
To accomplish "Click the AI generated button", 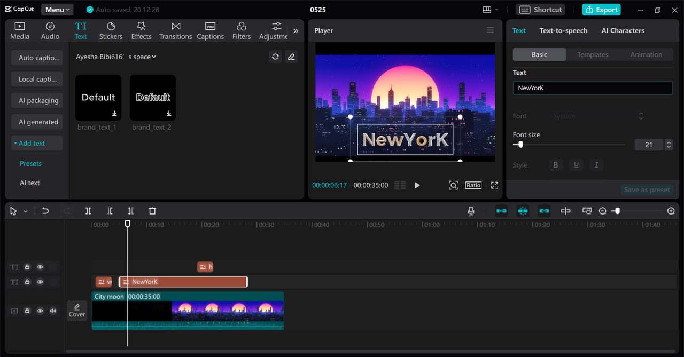I will [37, 122].
